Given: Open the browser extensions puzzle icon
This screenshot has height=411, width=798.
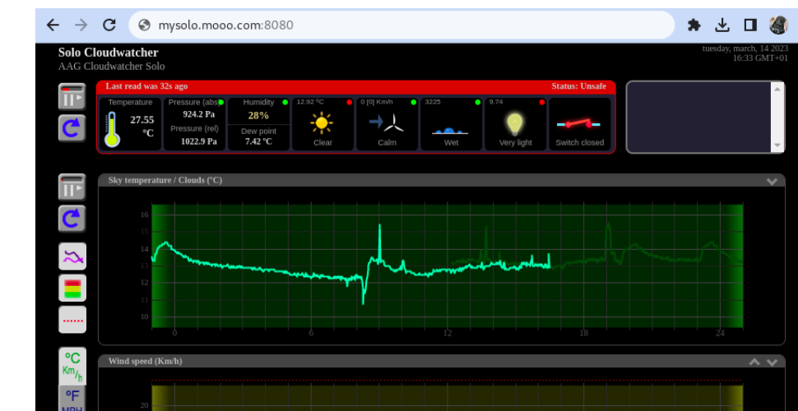Looking at the screenshot, I should 694,25.
